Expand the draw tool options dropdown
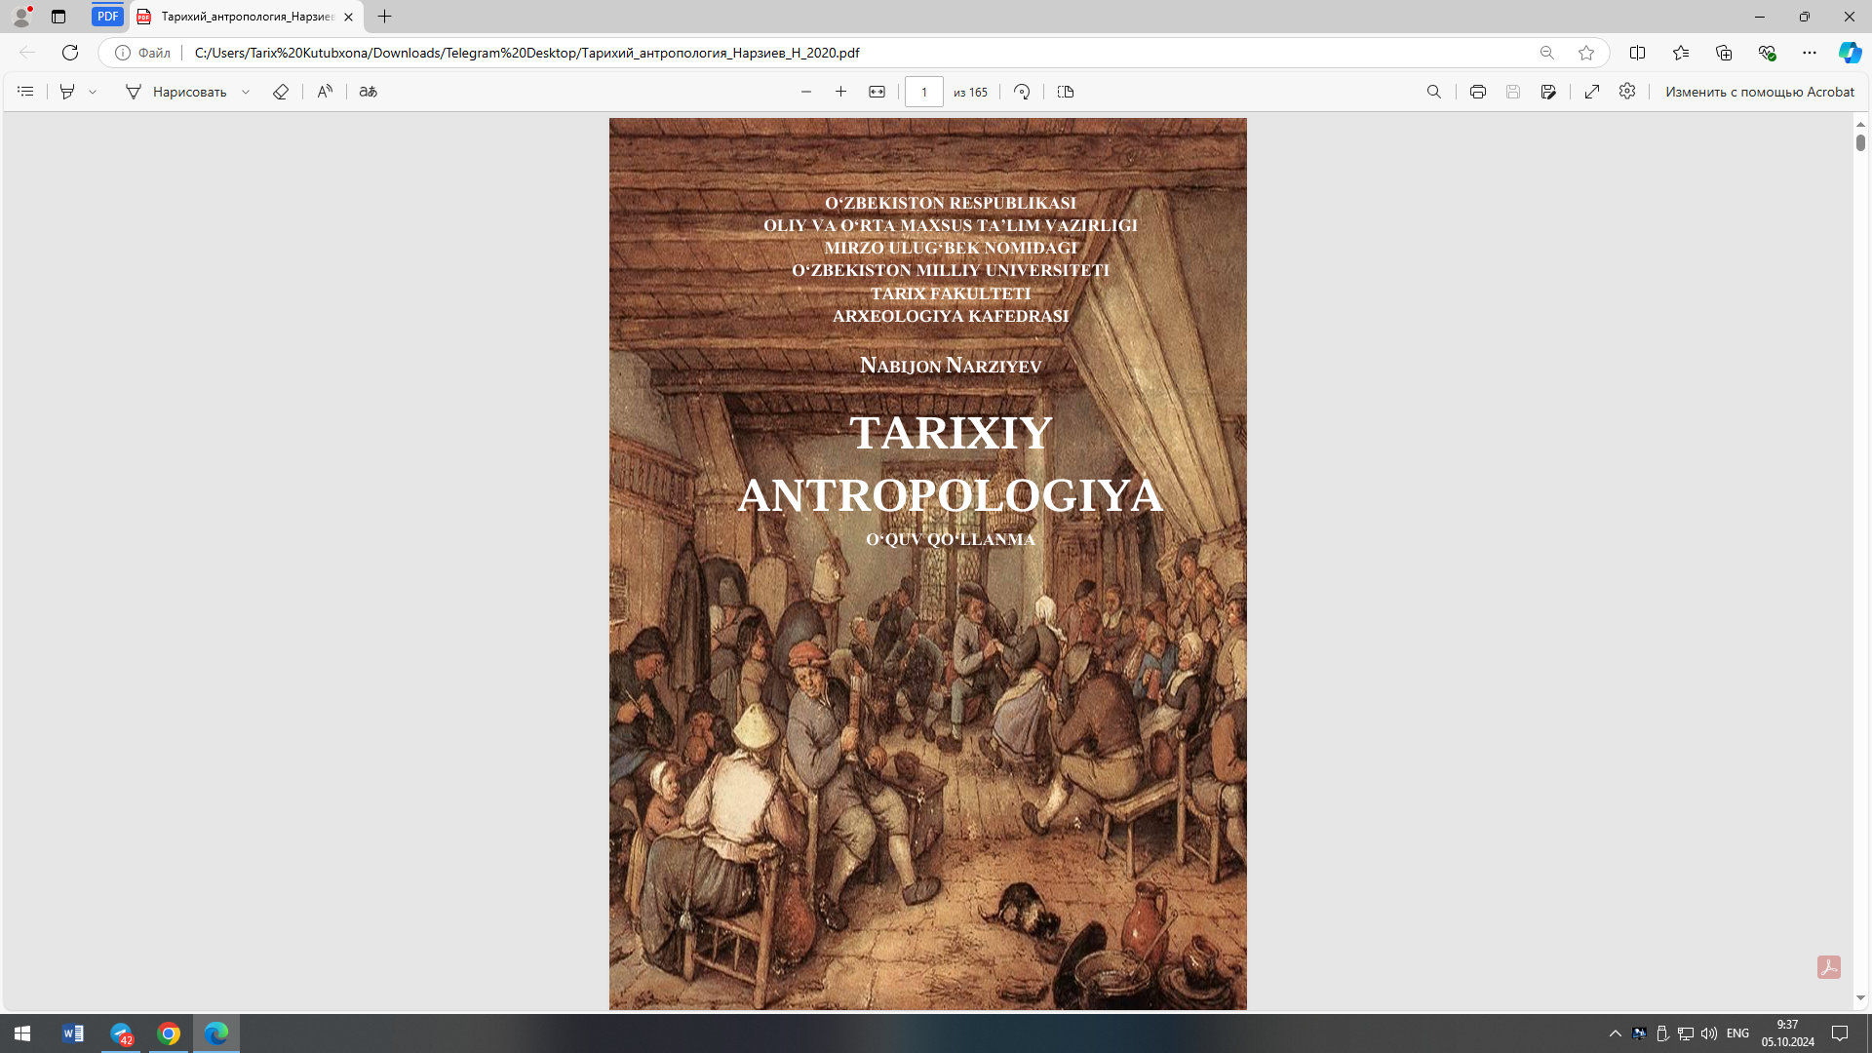The image size is (1872, 1053). [246, 92]
